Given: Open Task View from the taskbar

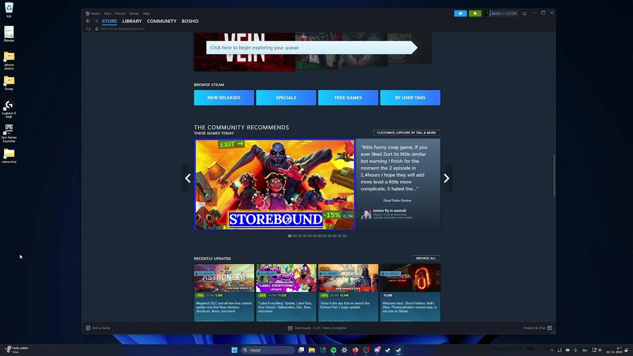Looking at the screenshot, I should [x=301, y=350].
